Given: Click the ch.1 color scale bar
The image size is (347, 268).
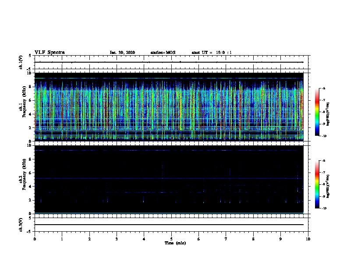Looking at the screenshot, I should pyautogui.click(x=317, y=112).
